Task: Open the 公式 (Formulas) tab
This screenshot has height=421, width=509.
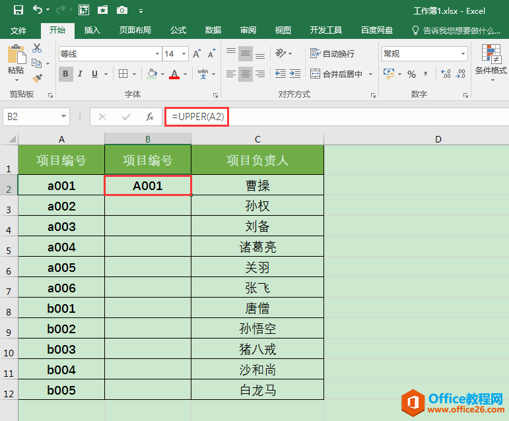Action: click(x=178, y=30)
